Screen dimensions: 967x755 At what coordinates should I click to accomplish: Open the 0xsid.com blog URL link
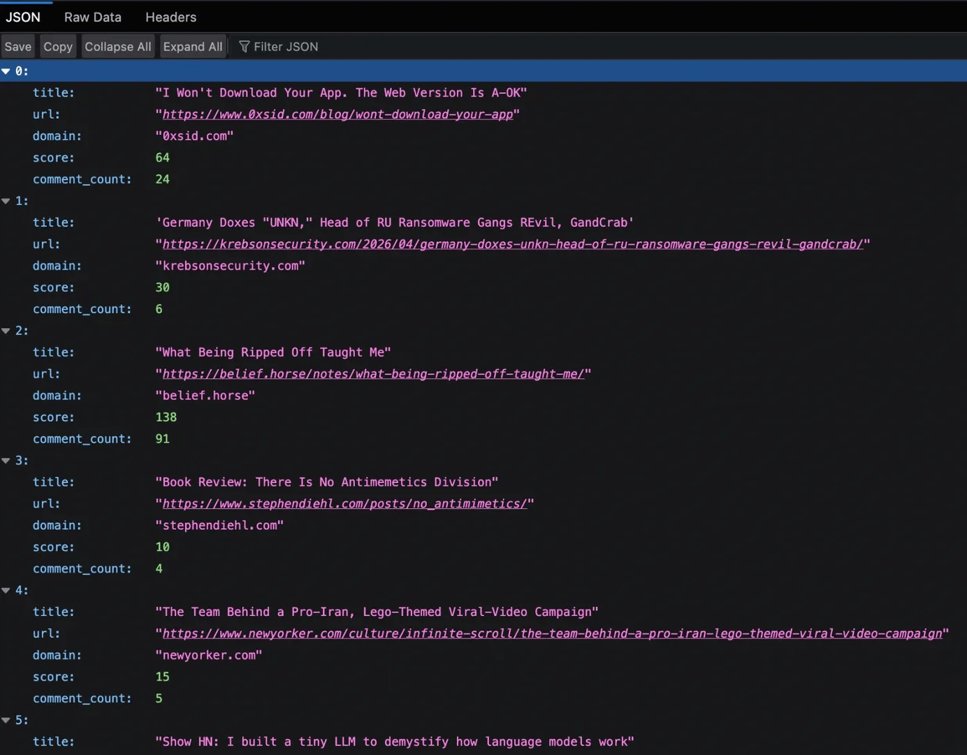(x=337, y=115)
